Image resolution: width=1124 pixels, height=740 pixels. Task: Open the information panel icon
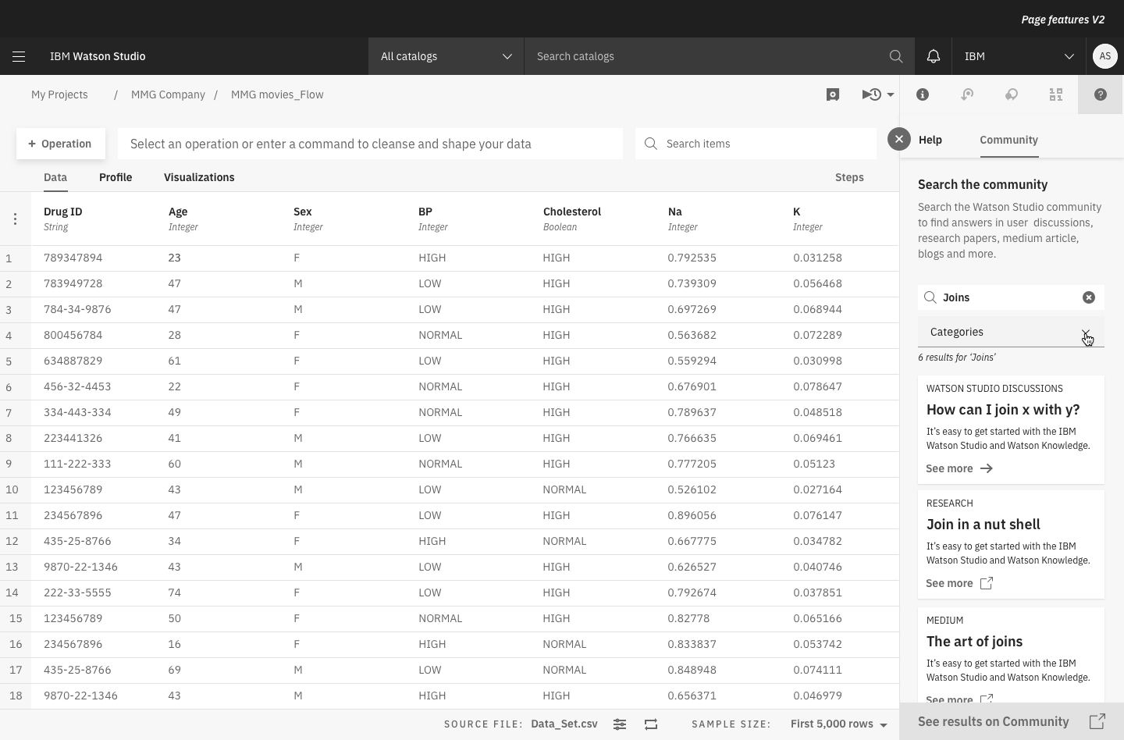923,94
